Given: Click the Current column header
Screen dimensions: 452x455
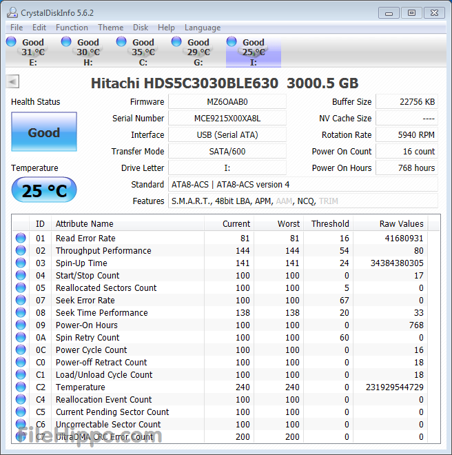Looking at the screenshot, I should click(x=229, y=224).
